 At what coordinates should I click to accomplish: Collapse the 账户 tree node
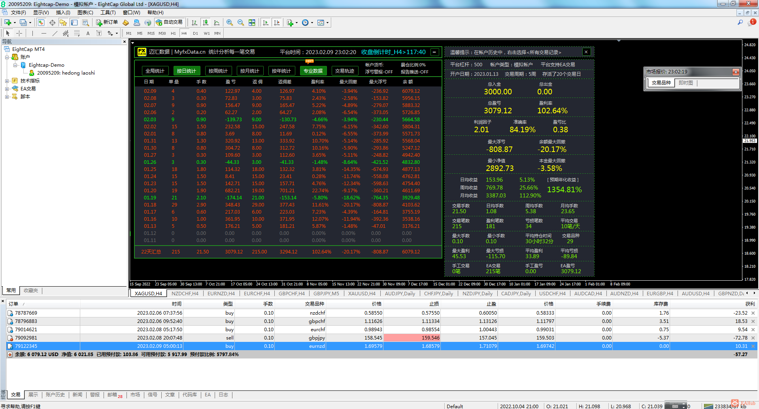coord(7,57)
